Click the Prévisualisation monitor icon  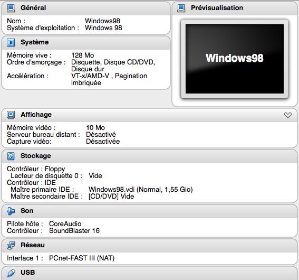[181, 8]
